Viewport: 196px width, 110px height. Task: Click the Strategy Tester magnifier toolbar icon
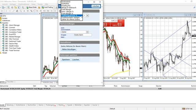(23, 7)
